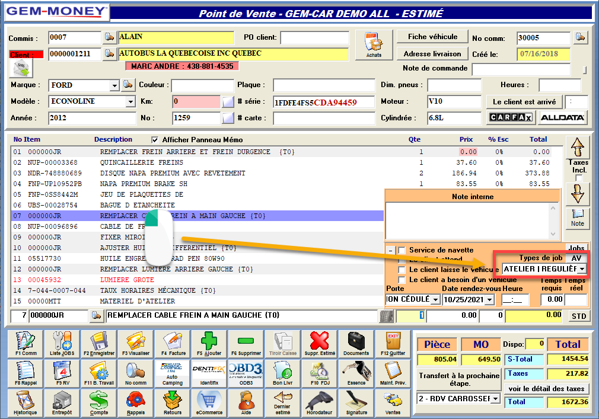
Task: Open the Horodateur scanner icon
Action: point(319,404)
